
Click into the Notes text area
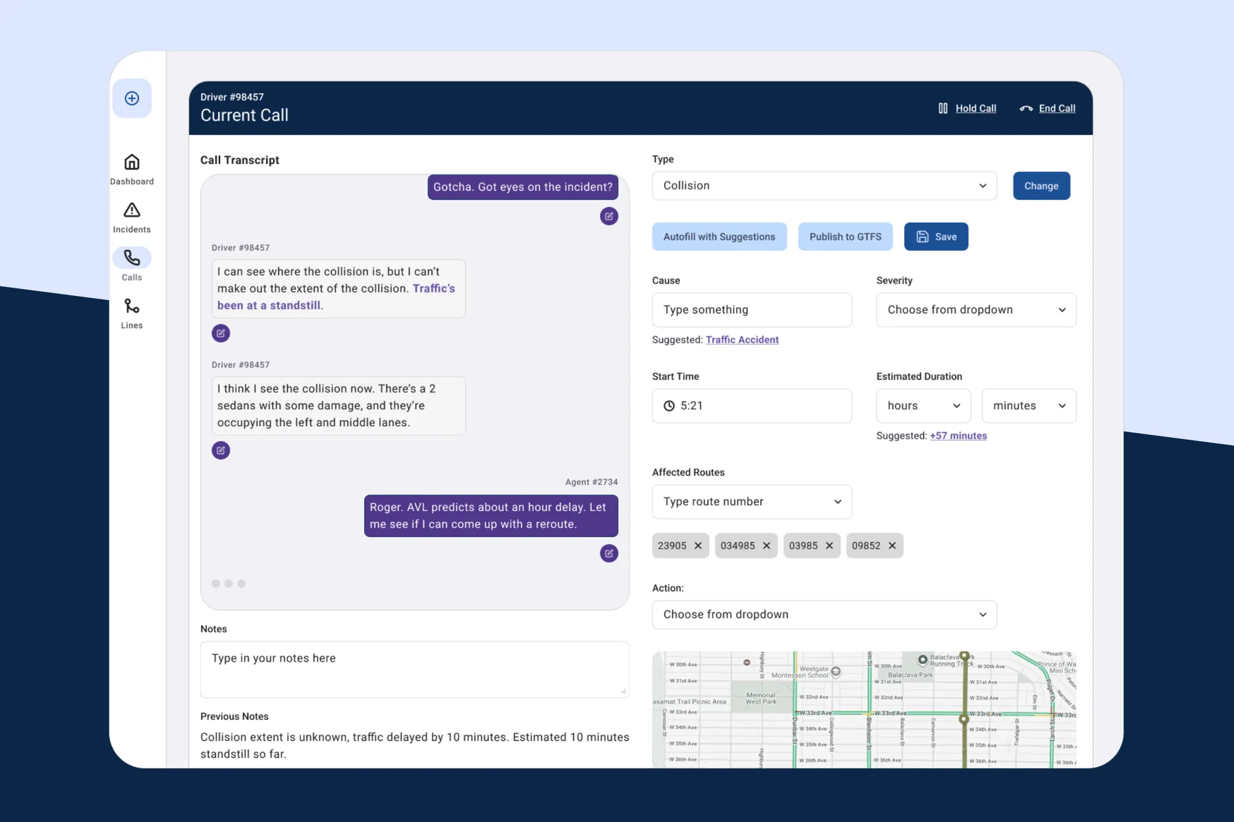coord(415,669)
